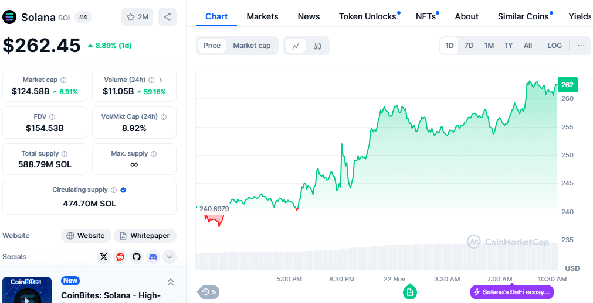This screenshot has width=593, height=303.
Task: Switch to candlestick chart view
Action: (x=317, y=46)
